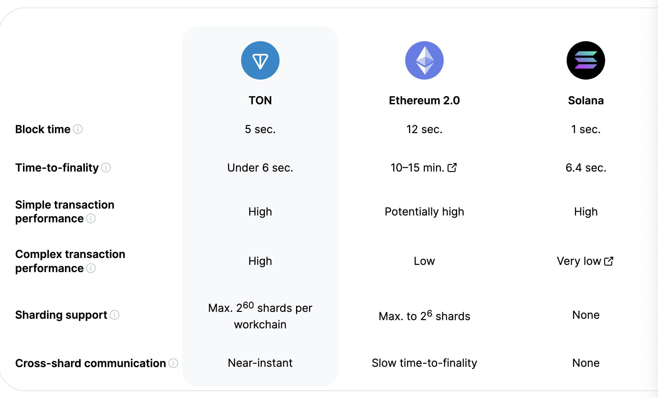Open info icon beside Block time
The image size is (658, 398).
pyautogui.click(x=78, y=129)
